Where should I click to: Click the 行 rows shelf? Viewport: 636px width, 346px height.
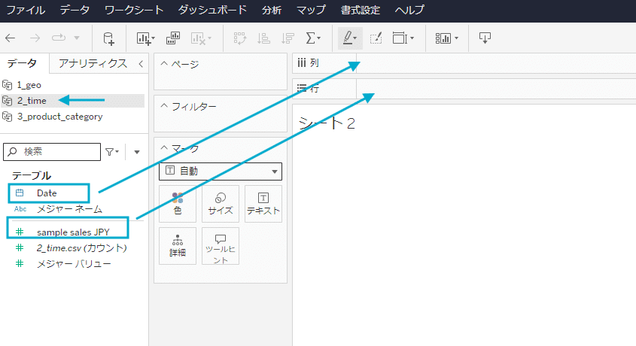tap(496, 88)
